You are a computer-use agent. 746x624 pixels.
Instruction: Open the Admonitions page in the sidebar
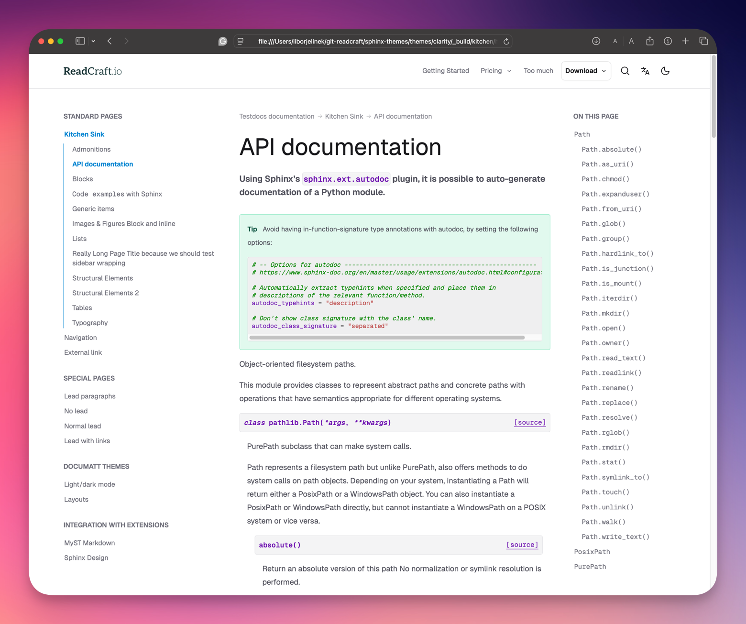(x=91, y=149)
